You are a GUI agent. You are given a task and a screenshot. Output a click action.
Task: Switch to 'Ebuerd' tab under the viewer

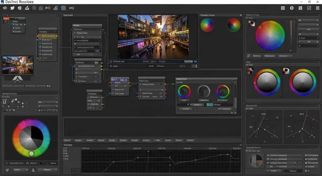click(146, 61)
